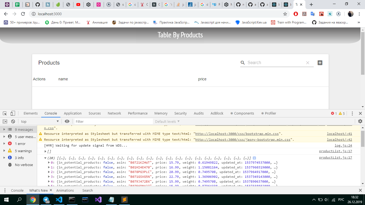Open the Windows Start menu
The width and height of the screenshot is (365, 205).
[x=6, y=199]
